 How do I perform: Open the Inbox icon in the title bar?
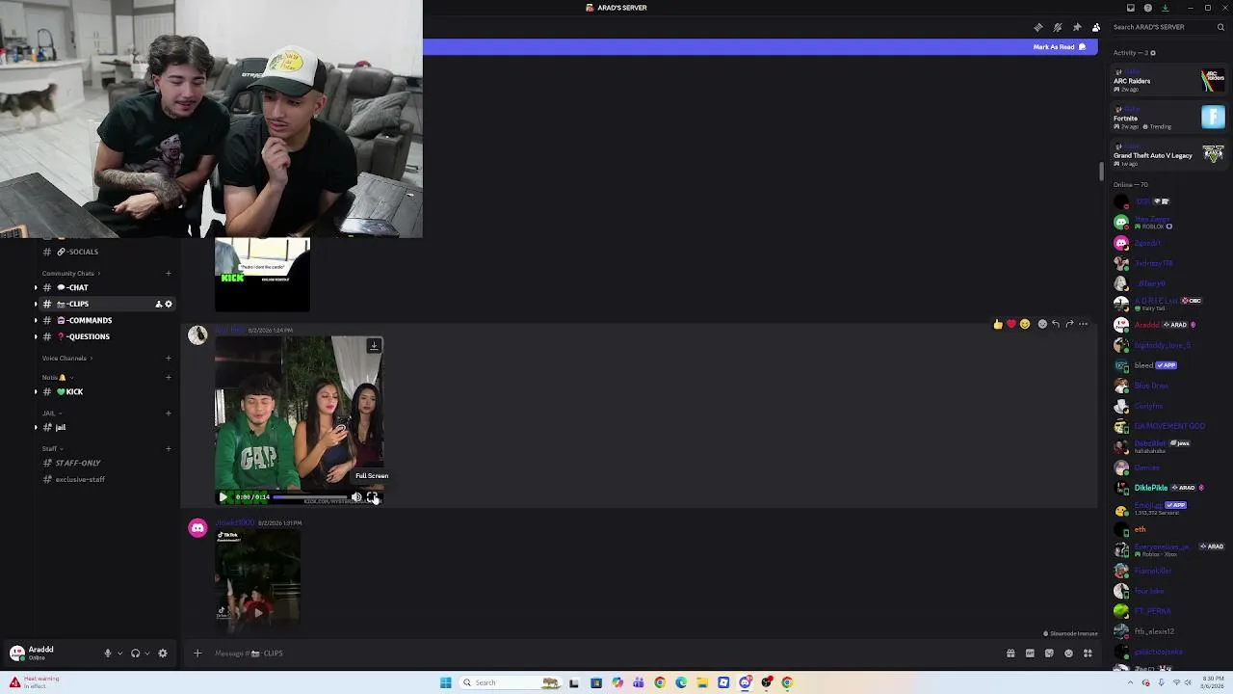coord(1131,8)
